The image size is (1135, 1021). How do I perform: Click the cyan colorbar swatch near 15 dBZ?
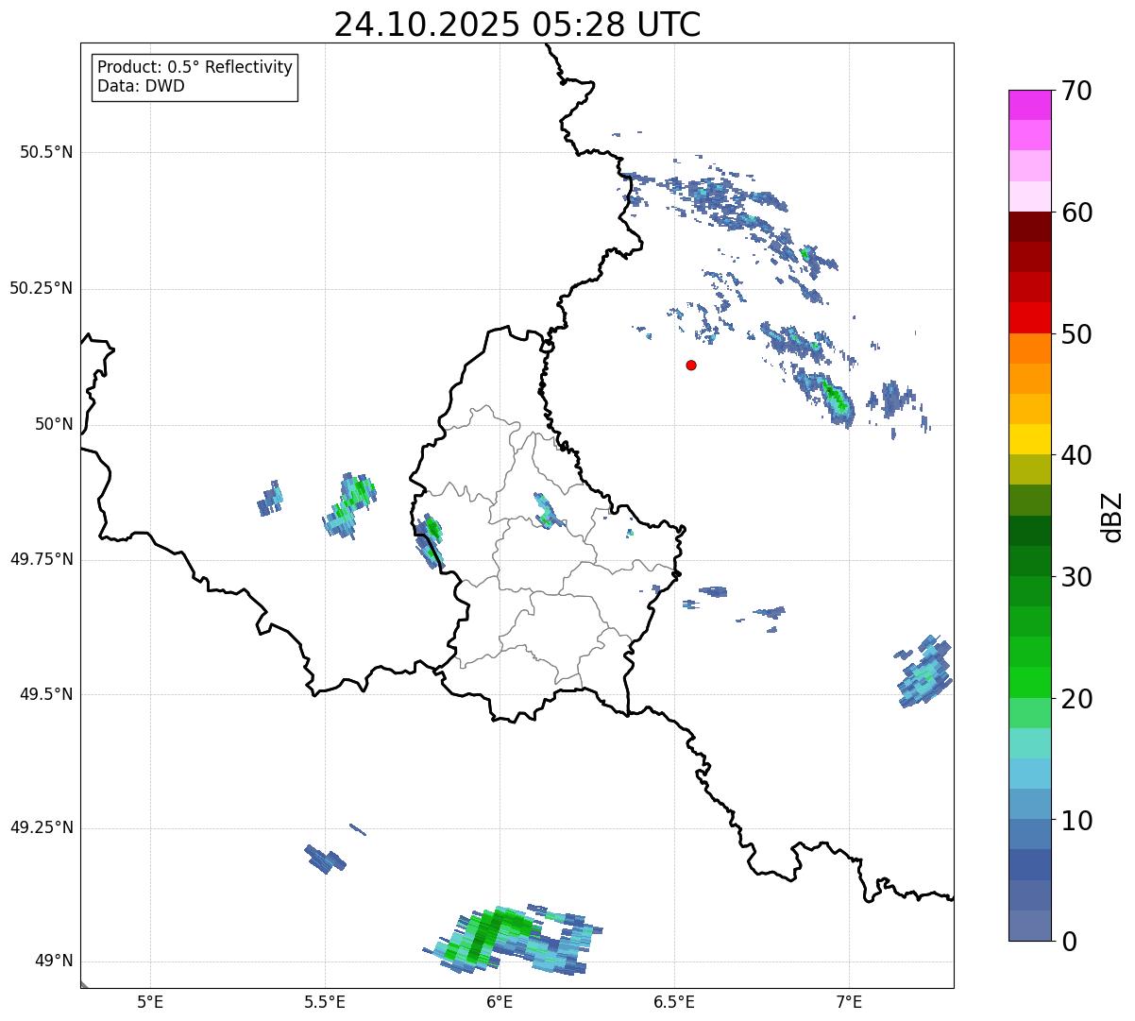click(1029, 774)
